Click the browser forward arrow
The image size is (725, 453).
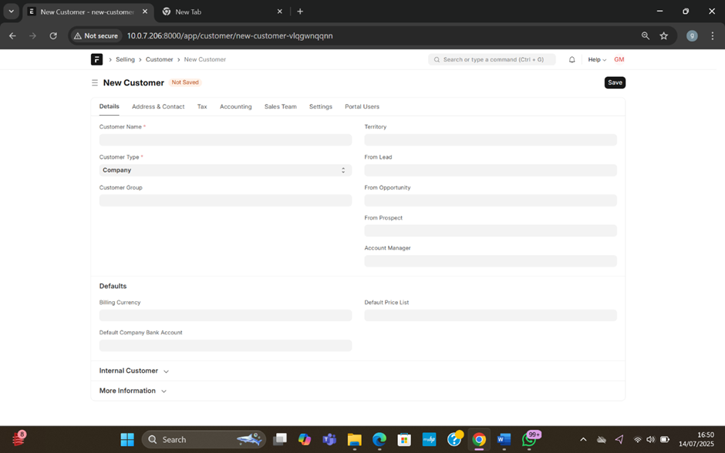(x=32, y=36)
